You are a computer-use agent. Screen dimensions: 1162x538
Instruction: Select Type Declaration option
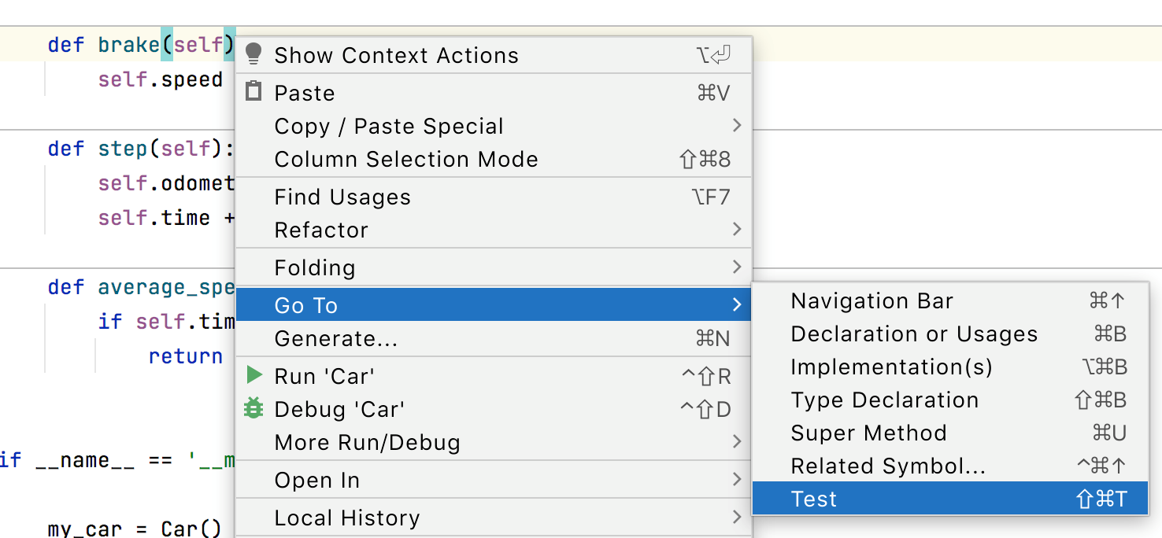pyautogui.click(x=885, y=400)
